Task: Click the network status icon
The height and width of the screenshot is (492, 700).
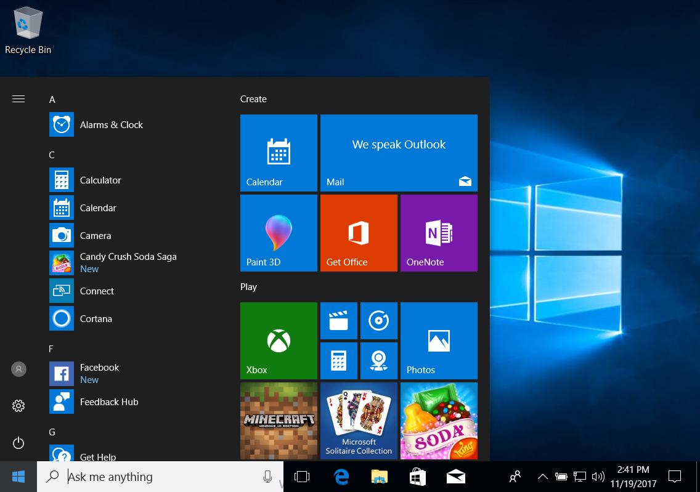Action: (x=579, y=477)
